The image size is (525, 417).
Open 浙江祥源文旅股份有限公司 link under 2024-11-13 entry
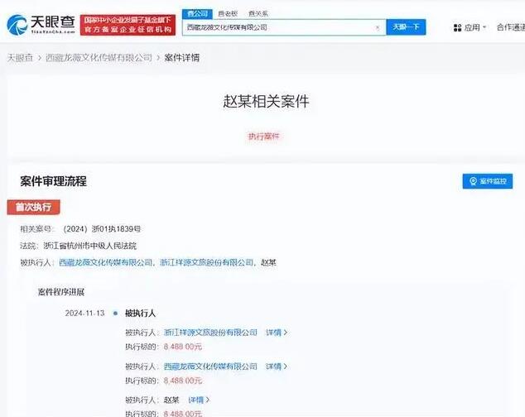[210, 333]
